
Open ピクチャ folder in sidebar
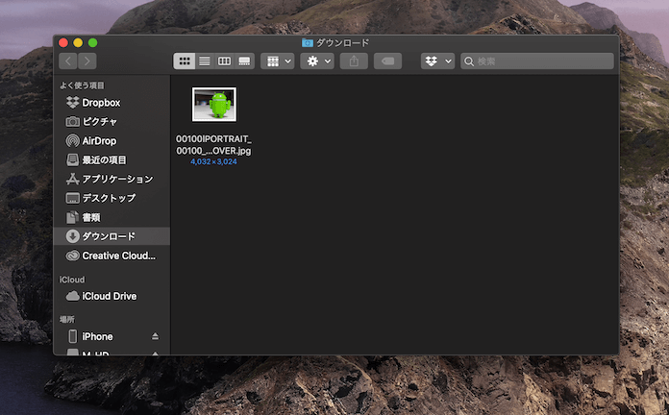(111, 122)
